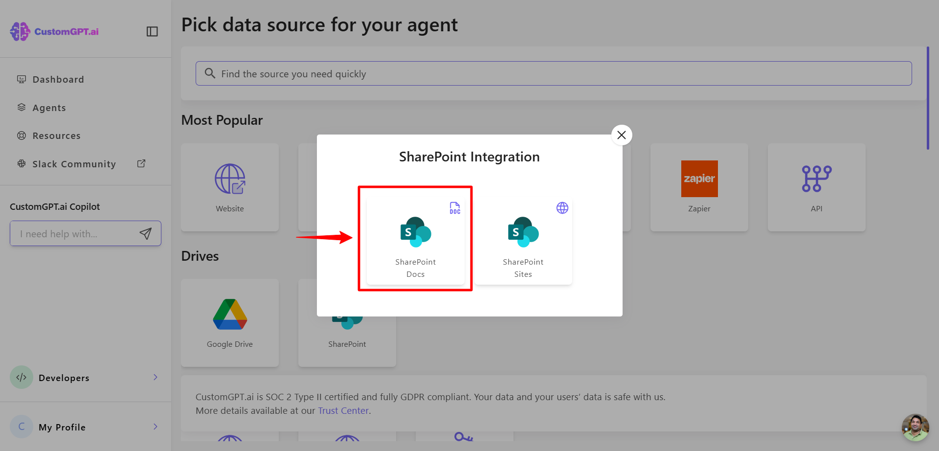Click the Developers code icon
This screenshot has height=451, width=939.
click(x=22, y=377)
